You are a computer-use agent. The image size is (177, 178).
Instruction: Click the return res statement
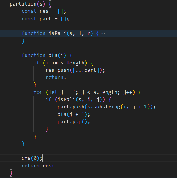click(38, 166)
